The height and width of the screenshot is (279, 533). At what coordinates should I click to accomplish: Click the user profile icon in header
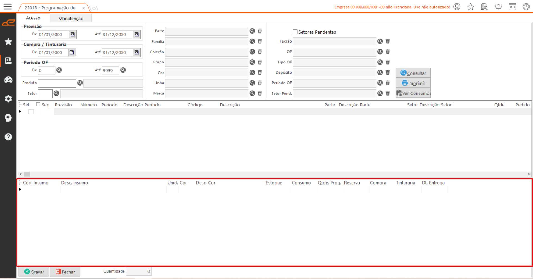[x=457, y=7]
